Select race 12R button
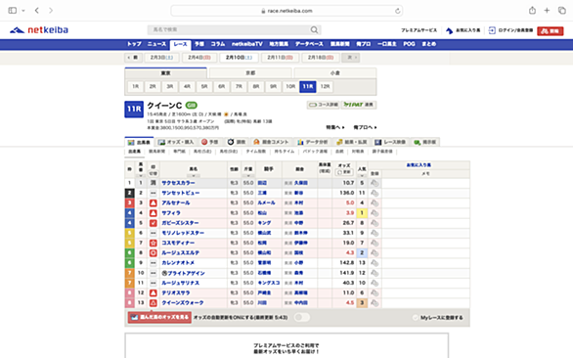 click(325, 87)
